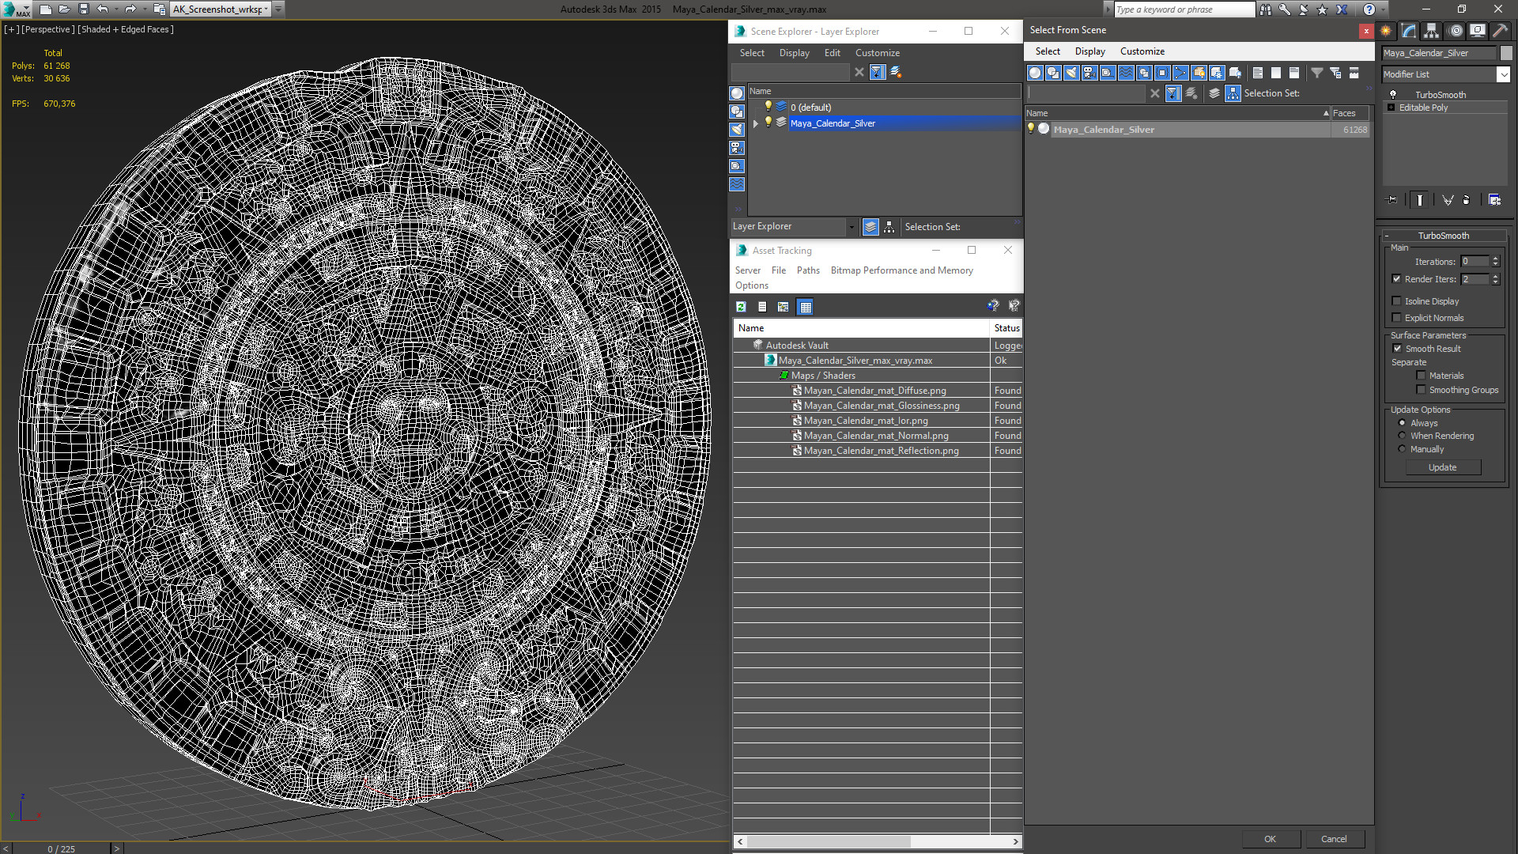The width and height of the screenshot is (1518, 854).
Task: Open Layer Explorer type dropdown
Action: pos(852,227)
